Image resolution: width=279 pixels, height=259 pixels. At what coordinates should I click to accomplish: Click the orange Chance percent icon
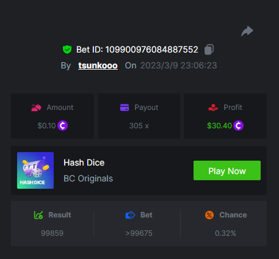[209, 215]
